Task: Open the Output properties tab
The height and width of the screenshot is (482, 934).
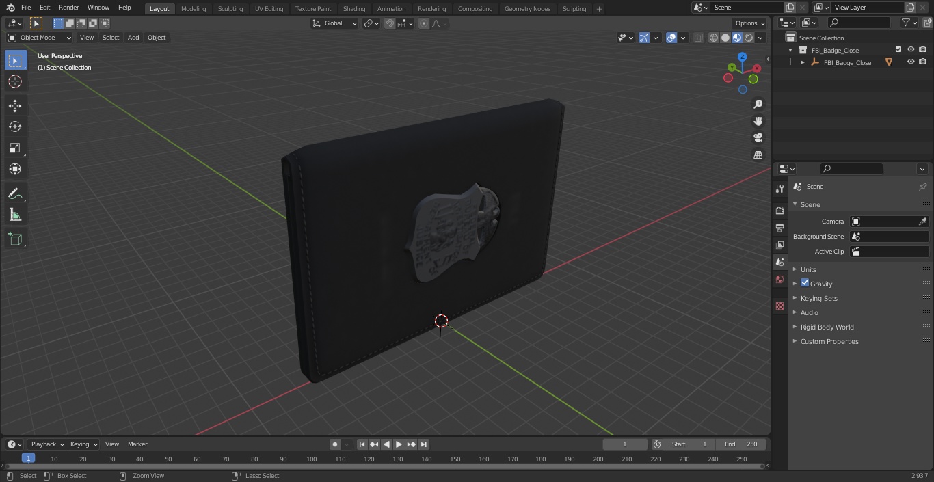Action: point(779,228)
